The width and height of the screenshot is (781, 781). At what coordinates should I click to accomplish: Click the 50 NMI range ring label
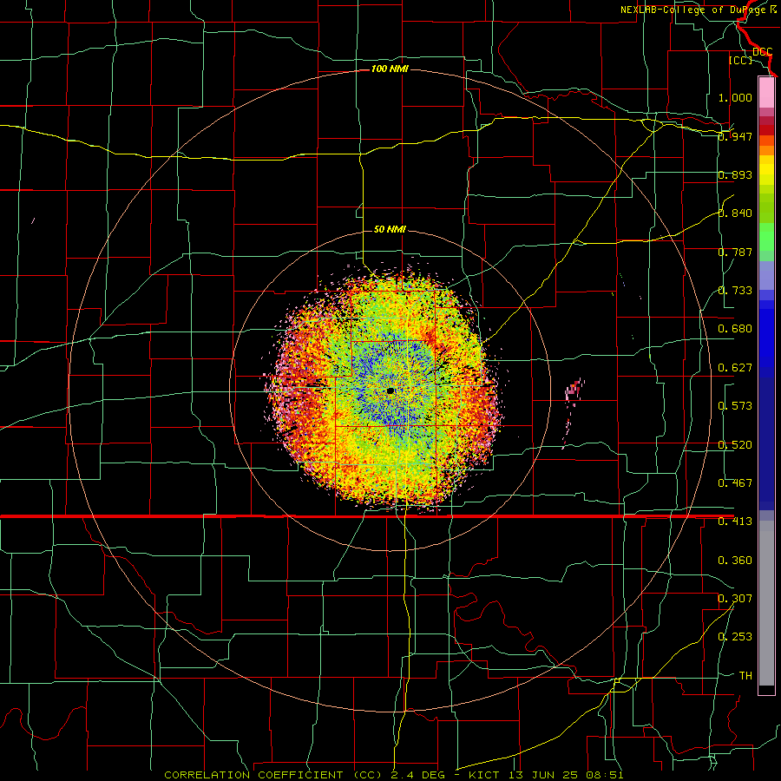click(x=390, y=229)
